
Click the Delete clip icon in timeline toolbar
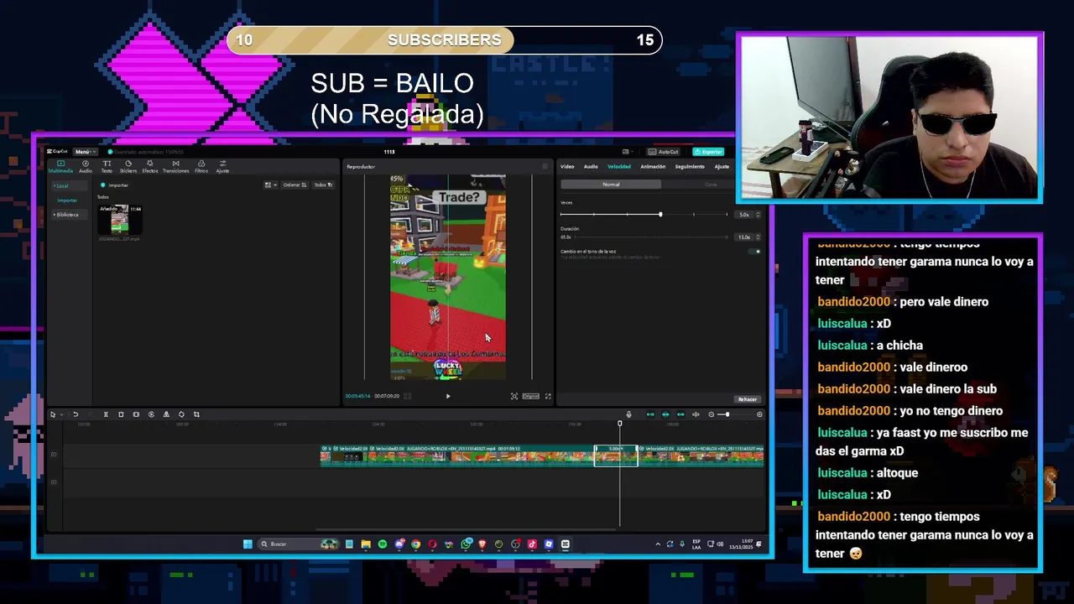(121, 414)
